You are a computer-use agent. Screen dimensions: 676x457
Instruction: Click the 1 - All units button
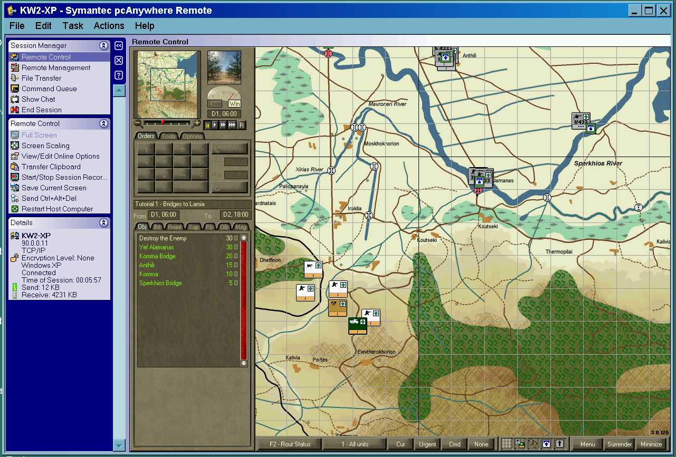coord(355,444)
